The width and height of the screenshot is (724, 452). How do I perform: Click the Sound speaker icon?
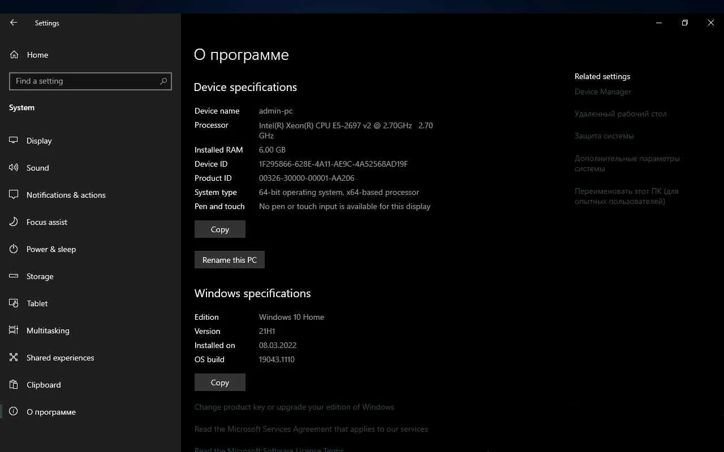14,168
